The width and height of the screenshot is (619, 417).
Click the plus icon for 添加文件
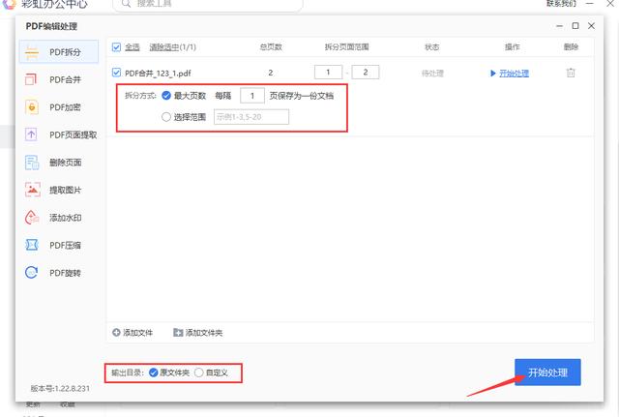point(116,333)
